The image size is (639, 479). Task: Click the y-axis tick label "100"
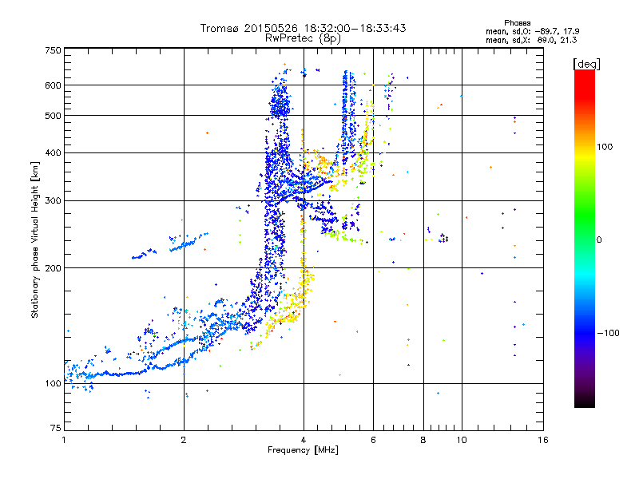(53, 383)
